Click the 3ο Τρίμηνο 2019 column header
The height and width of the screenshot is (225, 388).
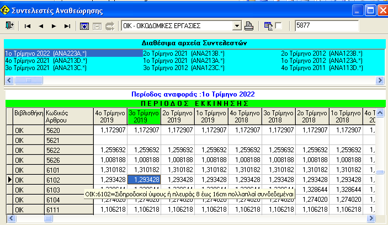[x=143, y=115]
